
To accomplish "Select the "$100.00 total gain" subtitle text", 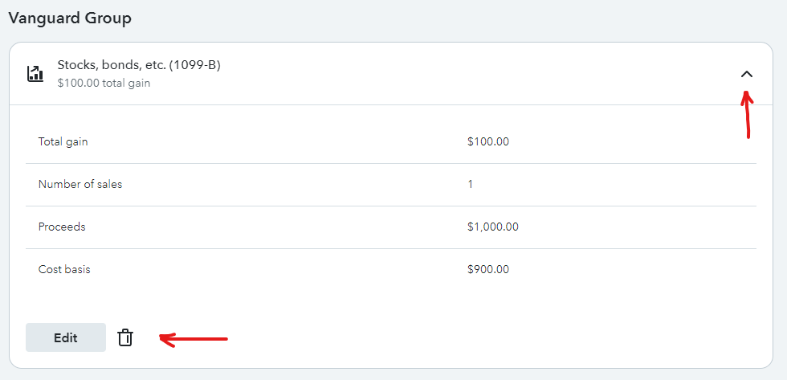I will pos(104,83).
